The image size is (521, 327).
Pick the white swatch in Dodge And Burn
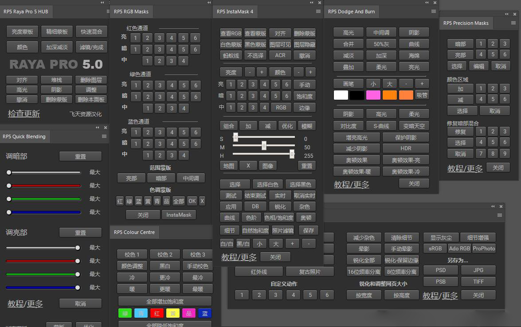click(341, 95)
